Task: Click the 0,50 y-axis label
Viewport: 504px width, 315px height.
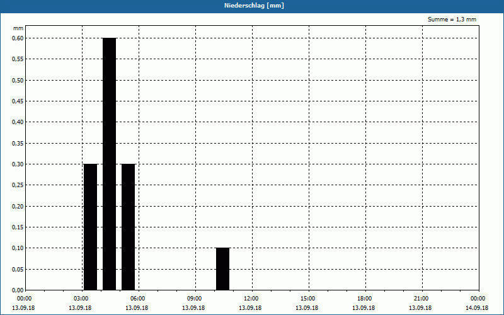Action: [18, 81]
